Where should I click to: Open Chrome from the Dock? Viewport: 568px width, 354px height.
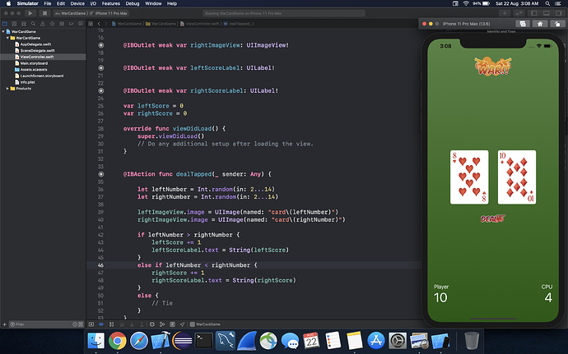117,339
